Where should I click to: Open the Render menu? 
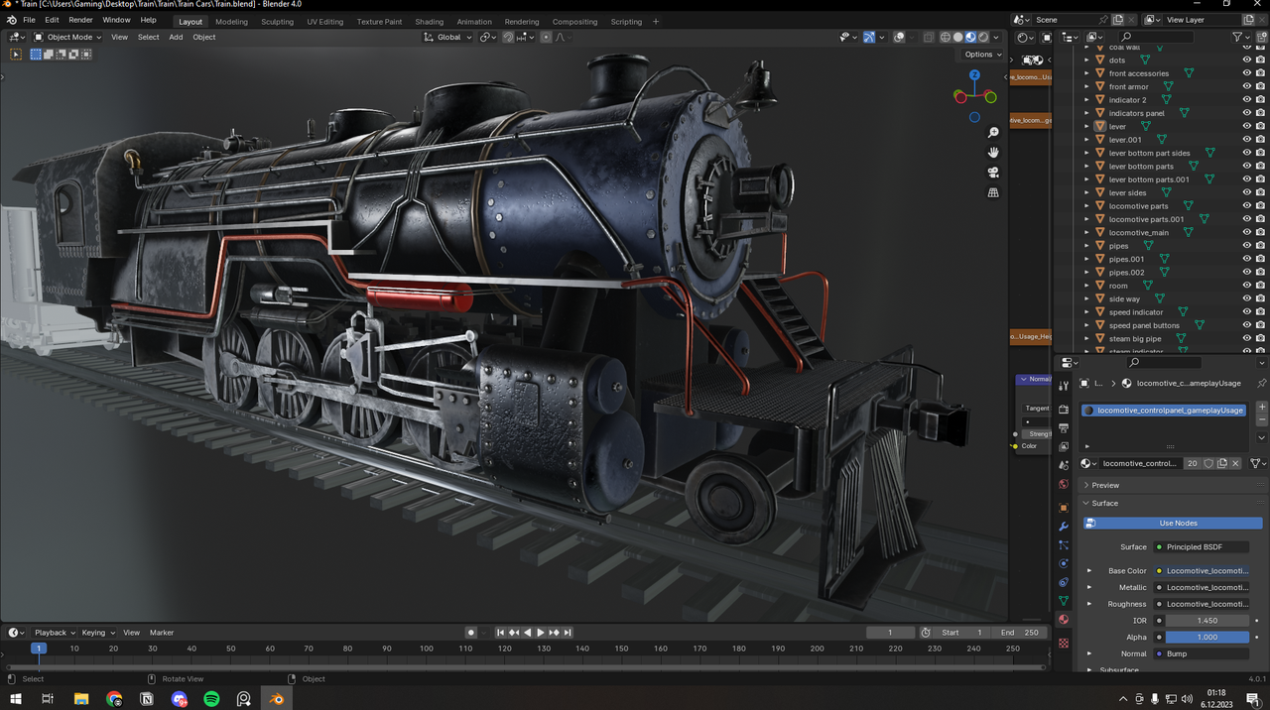80,20
